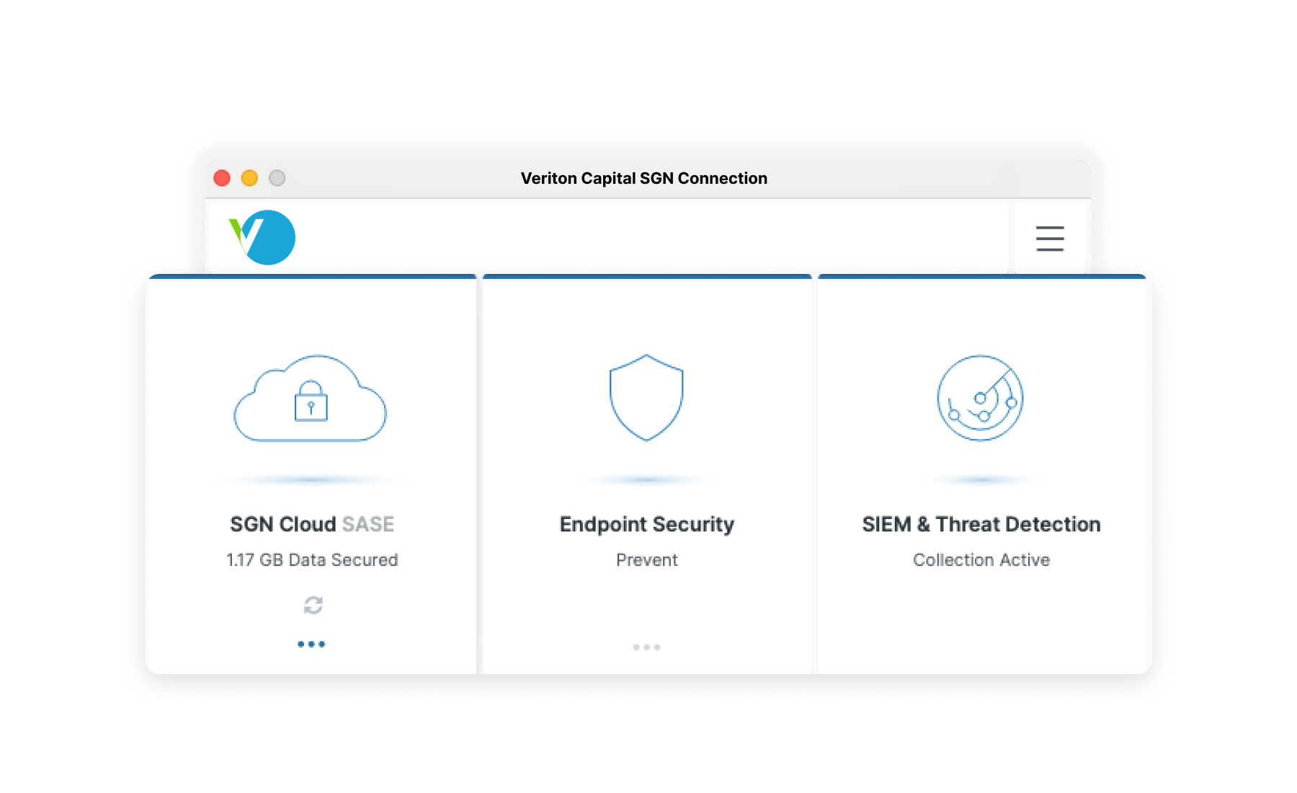Expand the SIEM & Threat Detection card
This screenshot has width=1297, height=793.
point(981,476)
